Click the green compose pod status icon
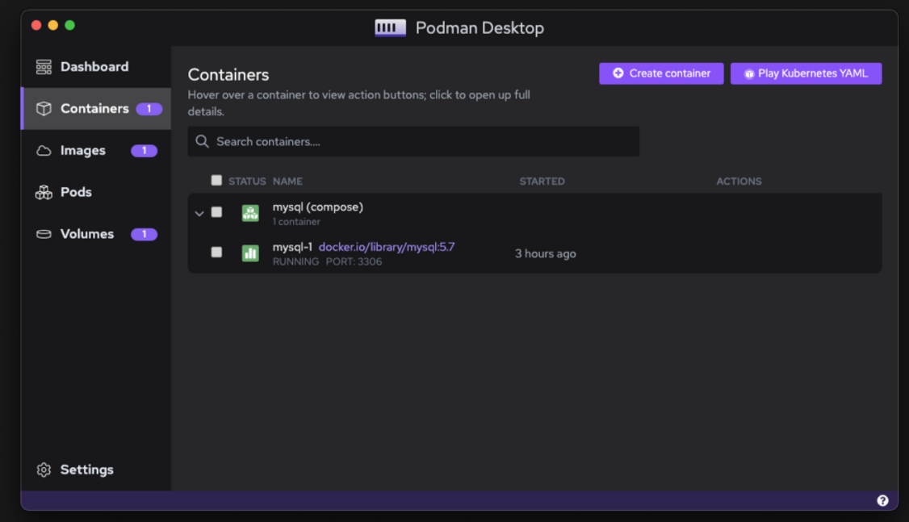The width and height of the screenshot is (909, 522). click(250, 213)
